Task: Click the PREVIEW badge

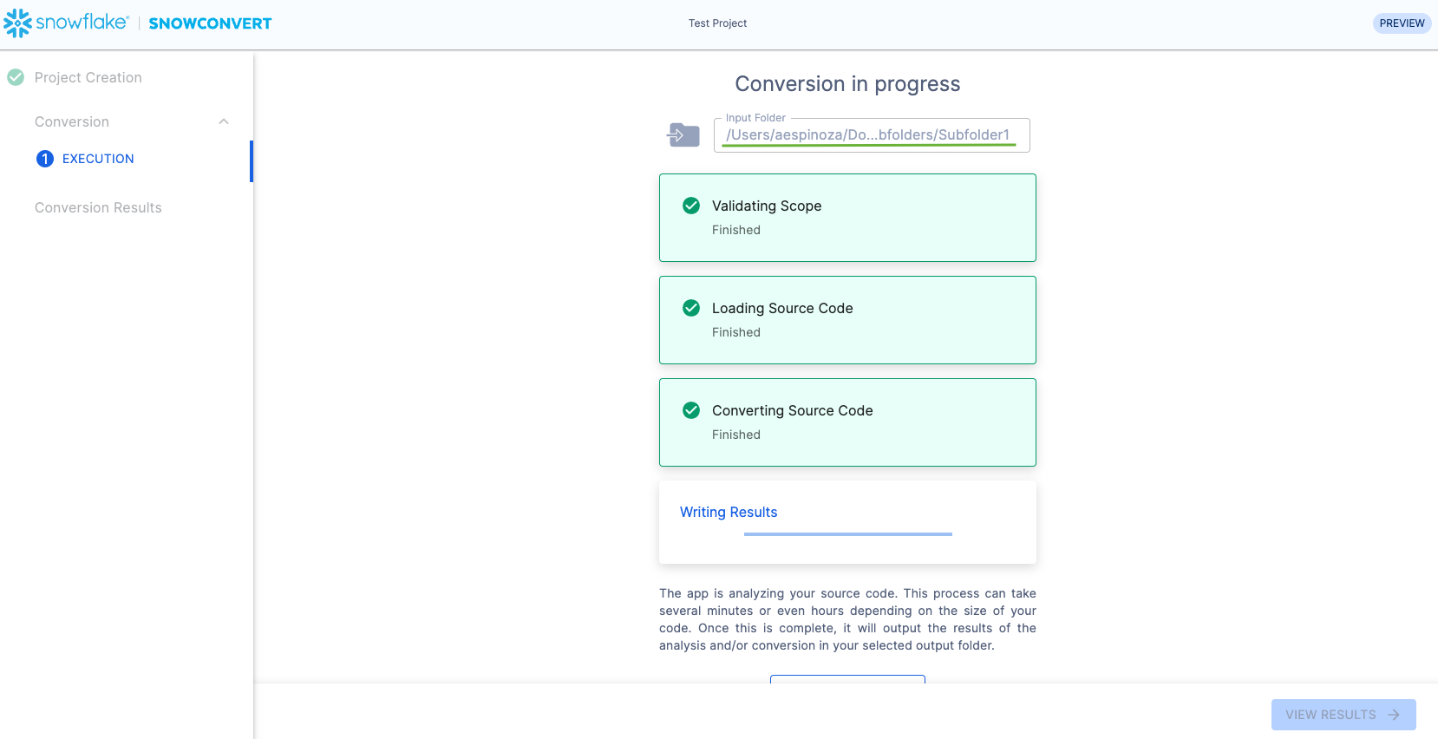Action: pyautogui.click(x=1402, y=23)
